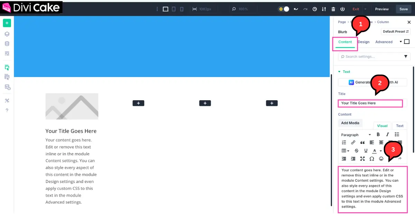Screen dimensions: 415x217
Task: Click the Page breadcrumb link
Action: tap(342, 22)
